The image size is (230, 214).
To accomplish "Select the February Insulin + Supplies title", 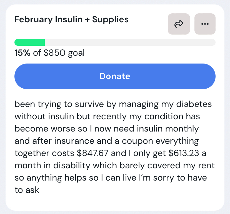I will (71, 20).
